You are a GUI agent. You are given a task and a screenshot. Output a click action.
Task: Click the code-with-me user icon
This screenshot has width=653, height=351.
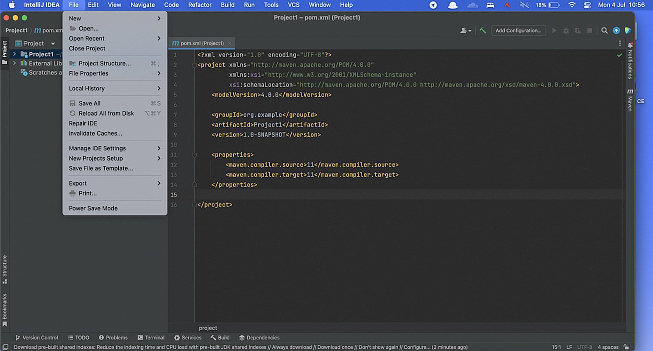[x=465, y=31]
